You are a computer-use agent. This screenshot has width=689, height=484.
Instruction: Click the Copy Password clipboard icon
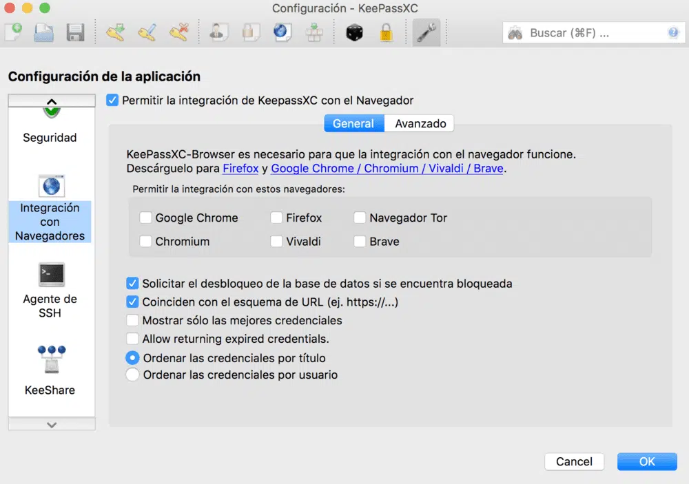(x=251, y=32)
